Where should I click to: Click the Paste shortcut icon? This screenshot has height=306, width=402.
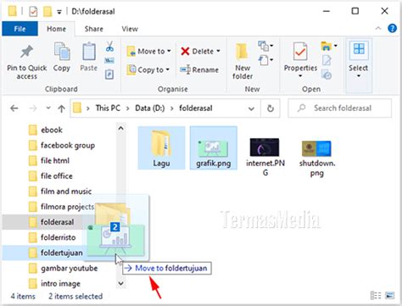tap(109, 75)
